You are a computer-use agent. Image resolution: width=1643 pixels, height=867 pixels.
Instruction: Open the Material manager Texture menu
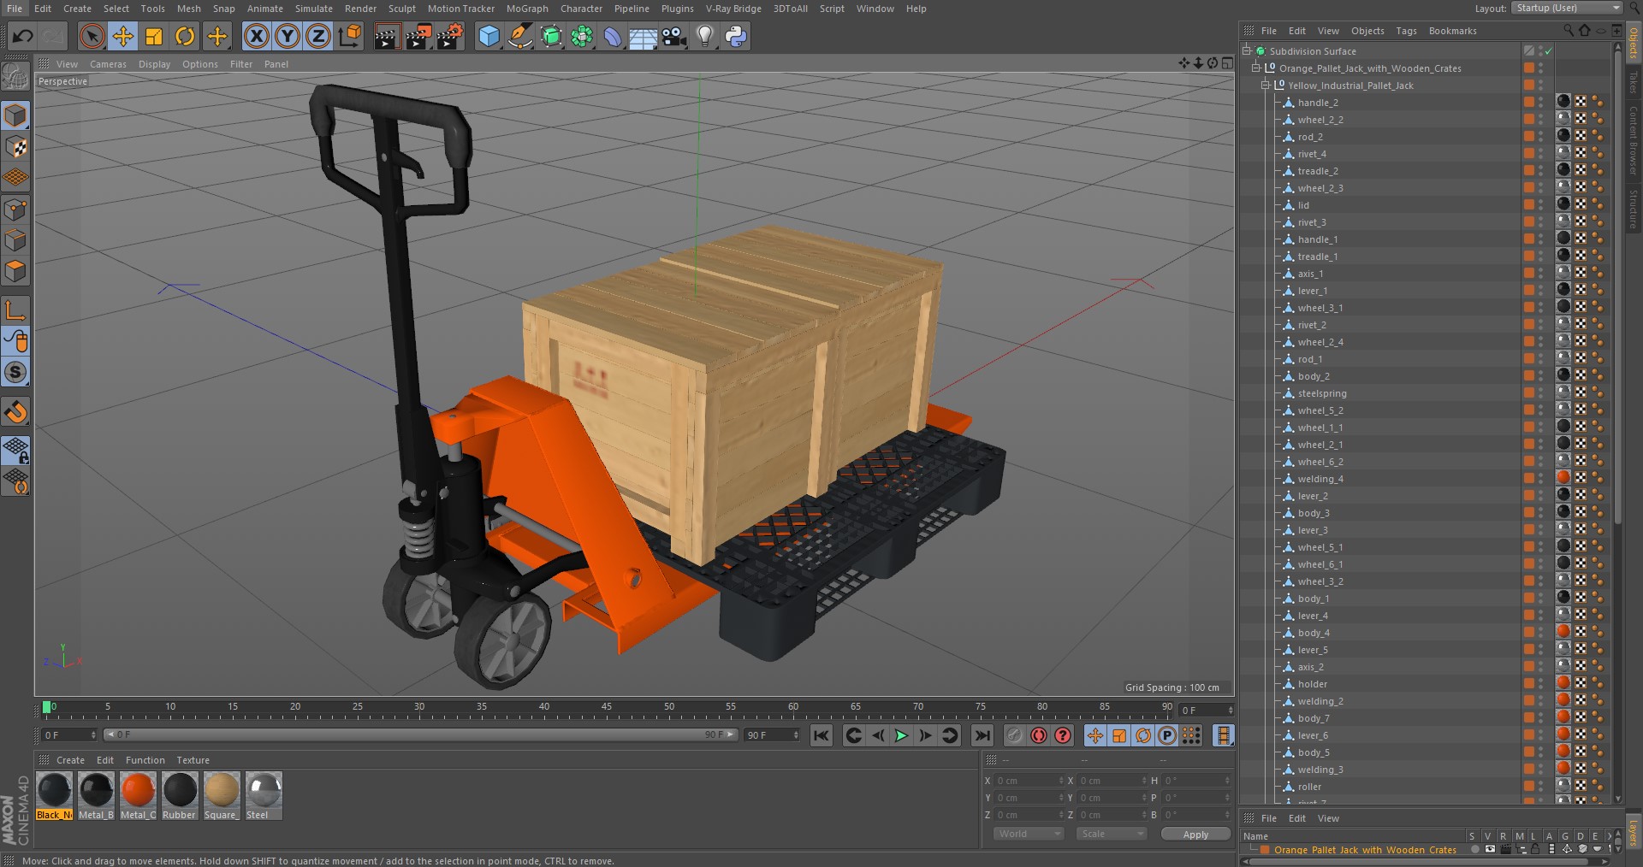(193, 760)
